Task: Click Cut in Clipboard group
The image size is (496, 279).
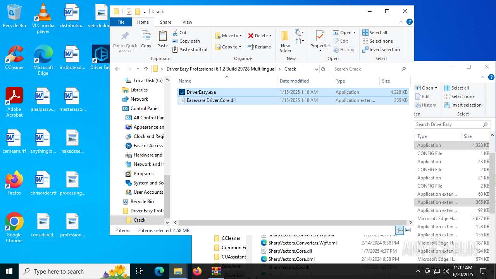Action: tap(179, 33)
